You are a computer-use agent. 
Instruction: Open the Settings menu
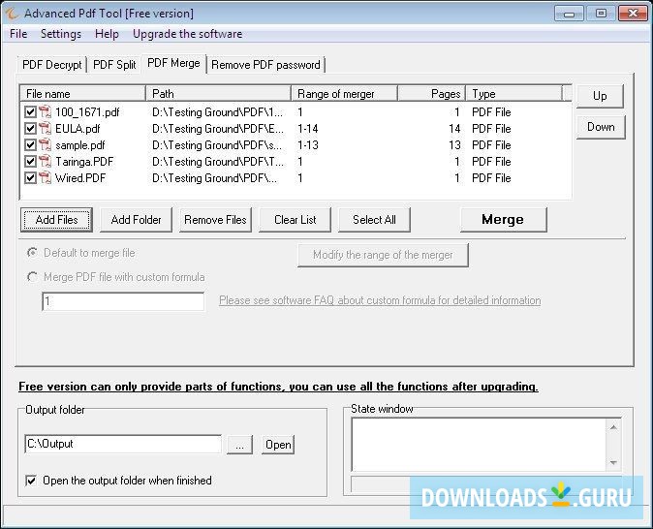61,34
